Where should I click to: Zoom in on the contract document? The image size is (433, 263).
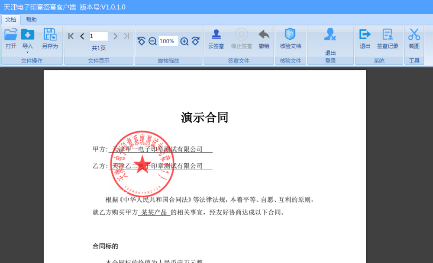tap(184, 41)
